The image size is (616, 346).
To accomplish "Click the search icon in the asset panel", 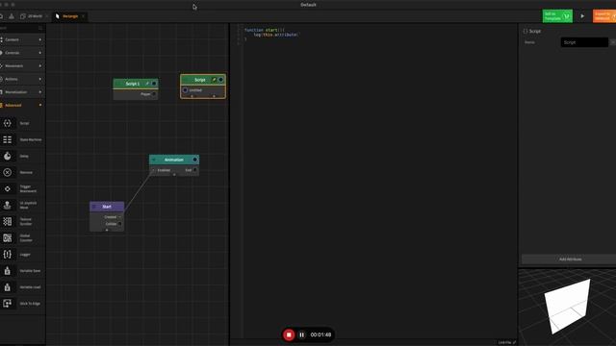I will pos(40,28).
